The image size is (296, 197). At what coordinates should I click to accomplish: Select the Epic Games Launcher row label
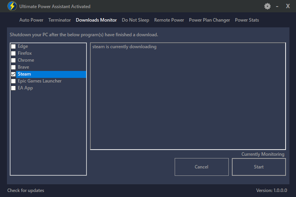pos(40,81)
